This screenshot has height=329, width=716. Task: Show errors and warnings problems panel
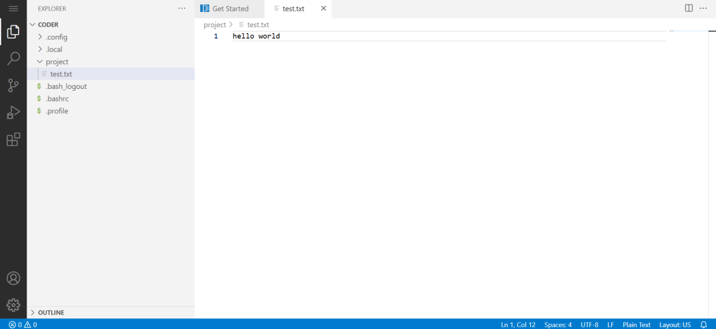(x=23, y=324)
